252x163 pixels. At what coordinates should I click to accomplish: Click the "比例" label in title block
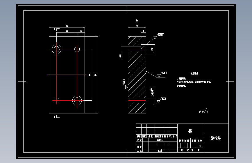pyautogui.click(x=200, y=141)
